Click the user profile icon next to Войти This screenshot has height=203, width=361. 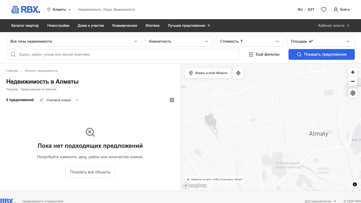point(336,10)
